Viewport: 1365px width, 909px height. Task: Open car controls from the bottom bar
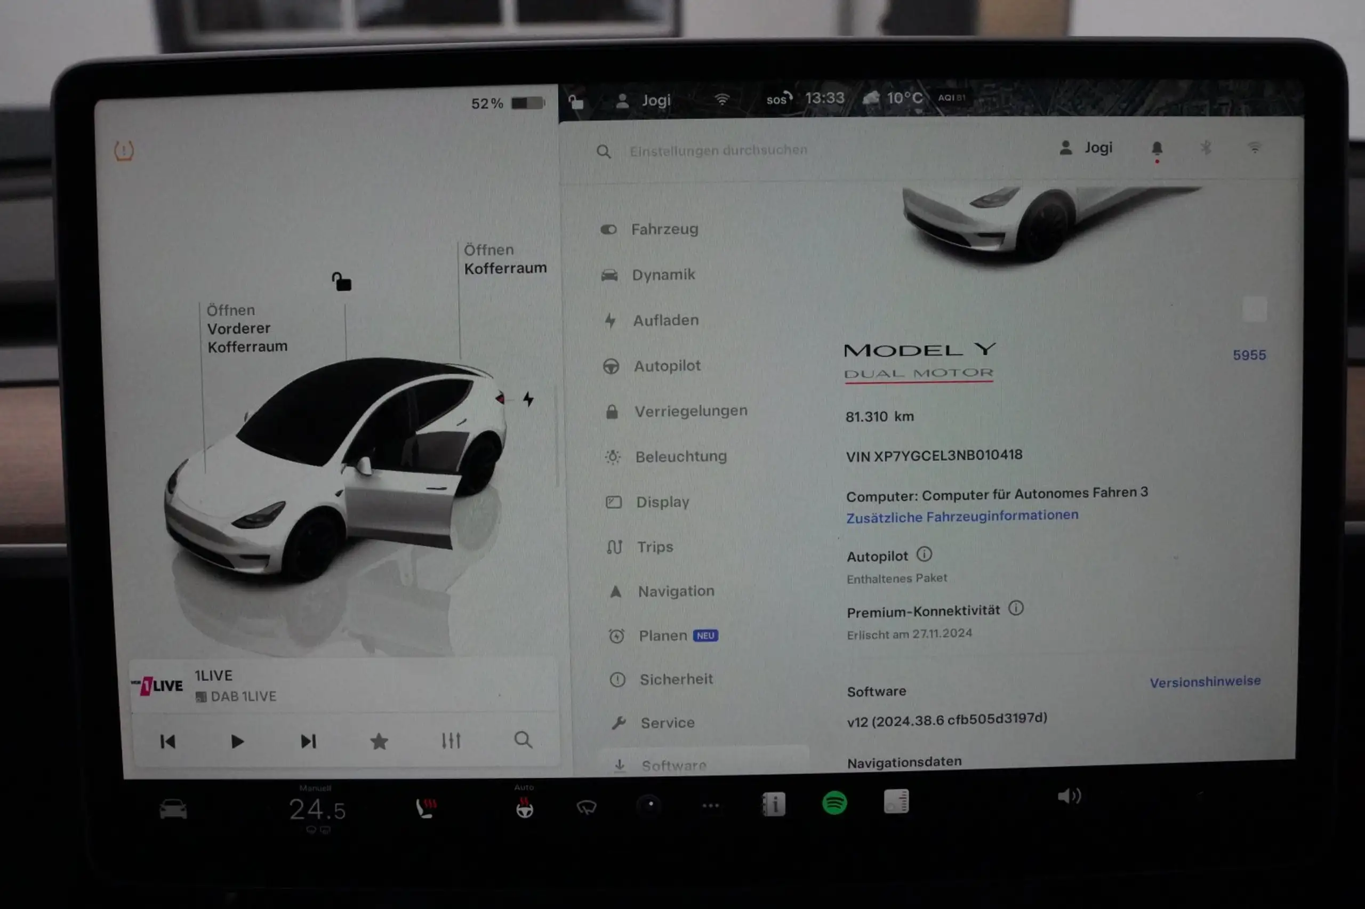point(173,809)
